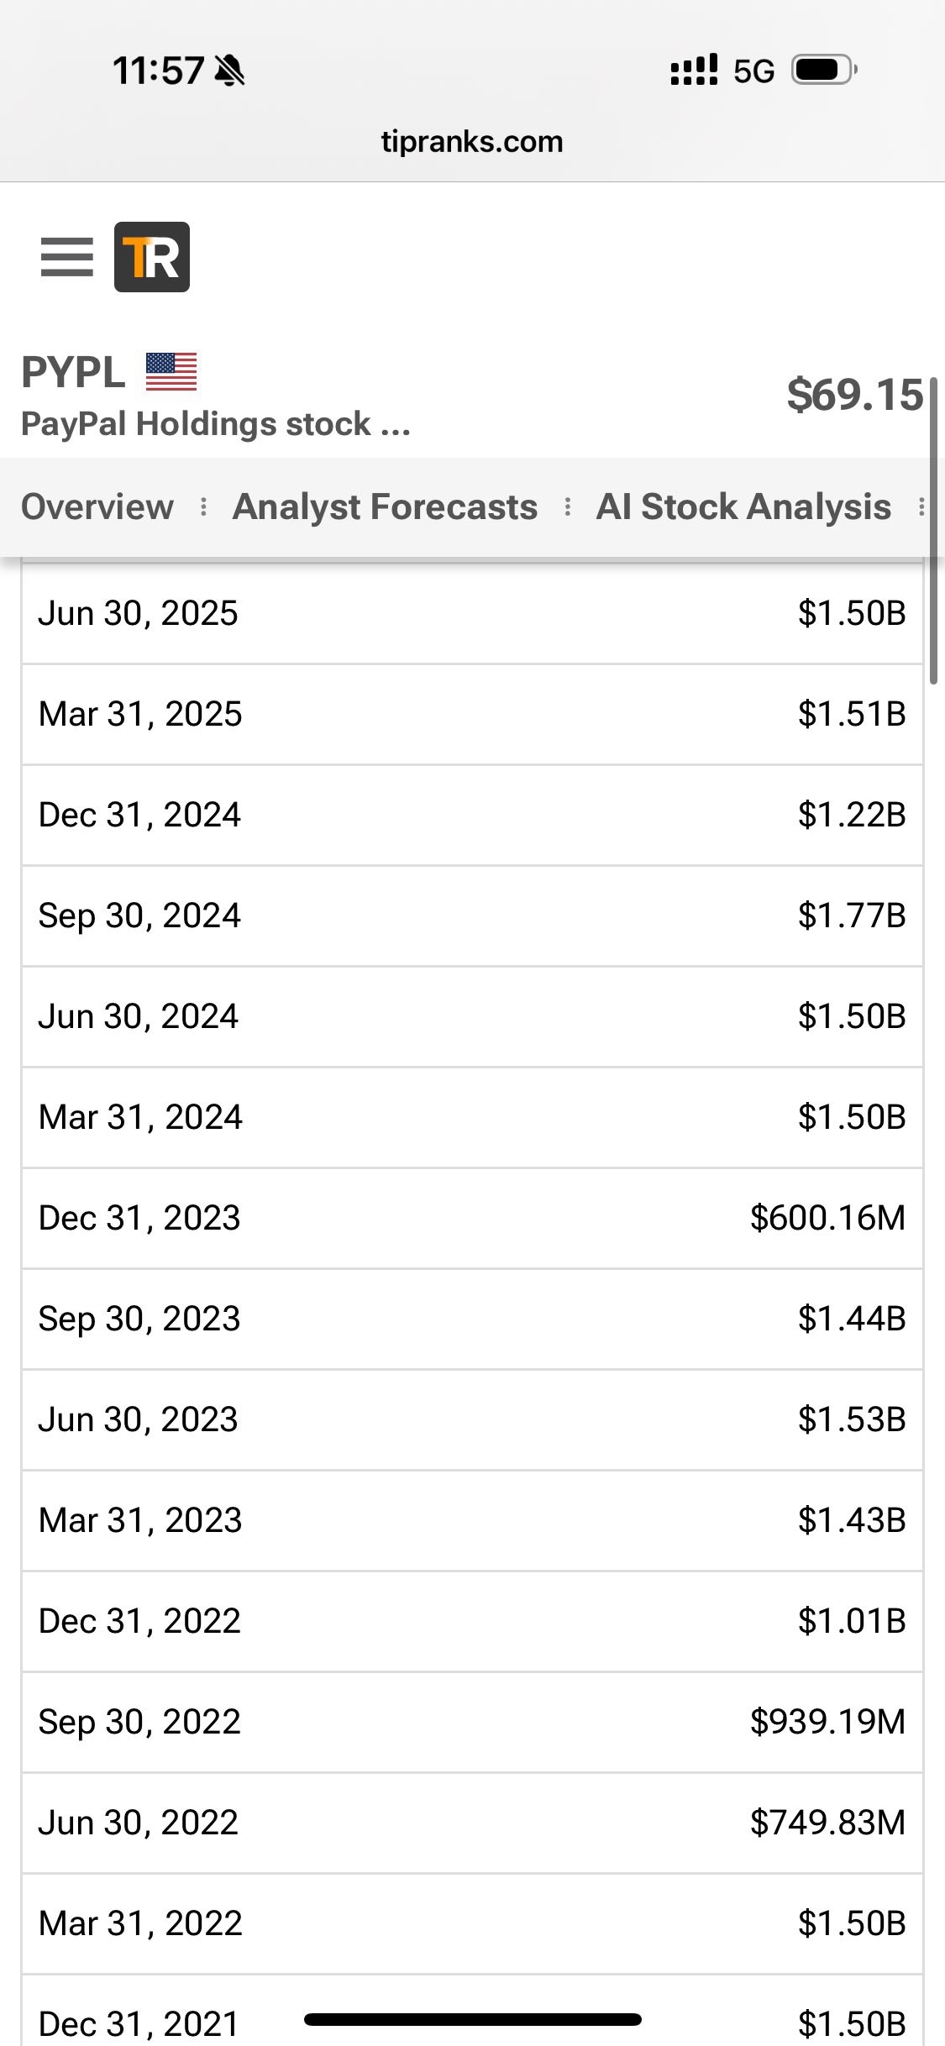Tap the PYPL ticker symbol

pos(73,372)
